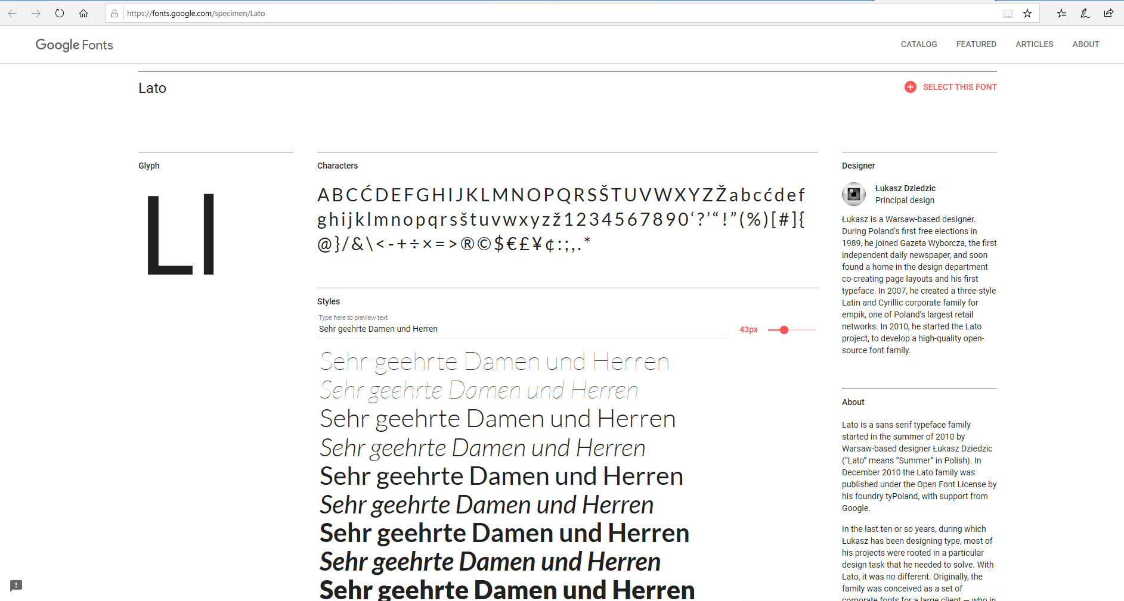The image size is (1124, 601).
Task: Click SELECT THIS FONT button
Action: [960, 87]
